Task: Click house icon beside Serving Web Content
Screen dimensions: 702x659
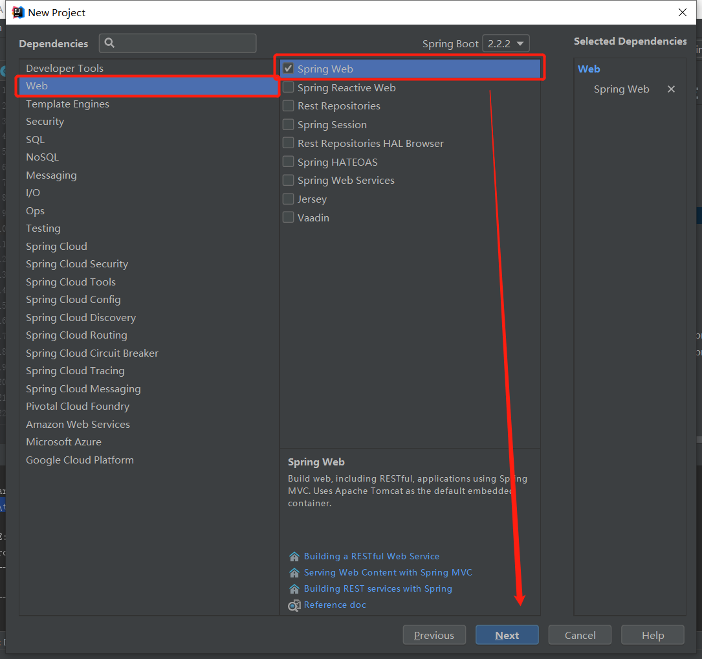Action: 294,572
